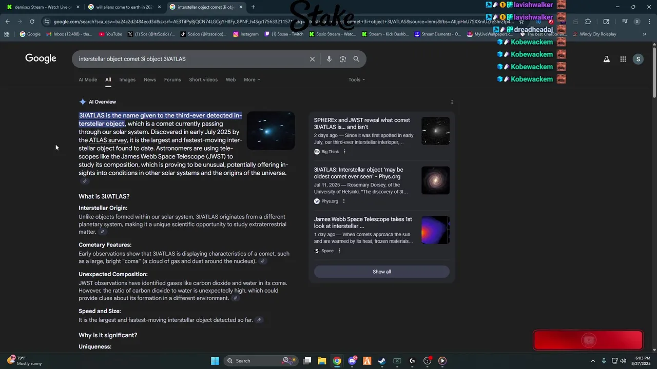
Task: Open the Windows Start menu
Action: click(x=215, y=361)
